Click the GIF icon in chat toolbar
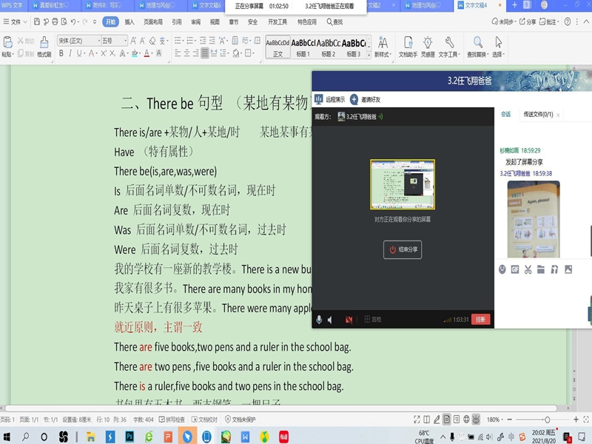The height and width of the screenshot is (444, 592). pyautogui.click(x=515, y=269)
